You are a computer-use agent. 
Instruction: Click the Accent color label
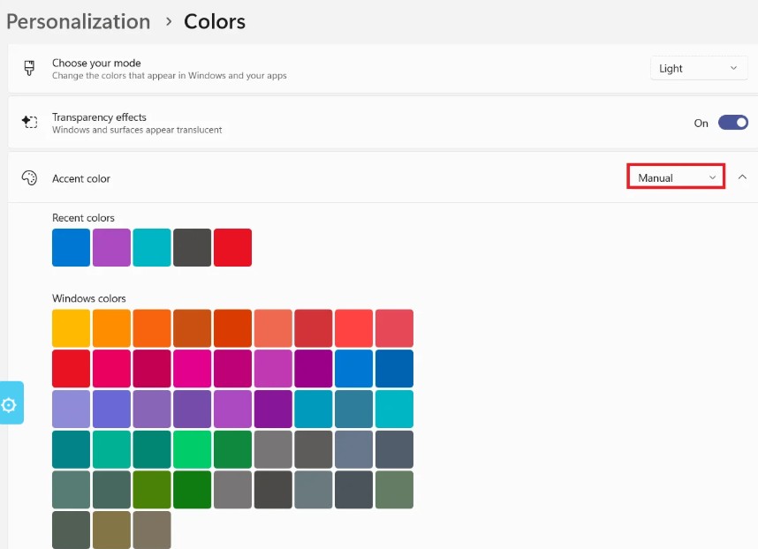[81, 178]
